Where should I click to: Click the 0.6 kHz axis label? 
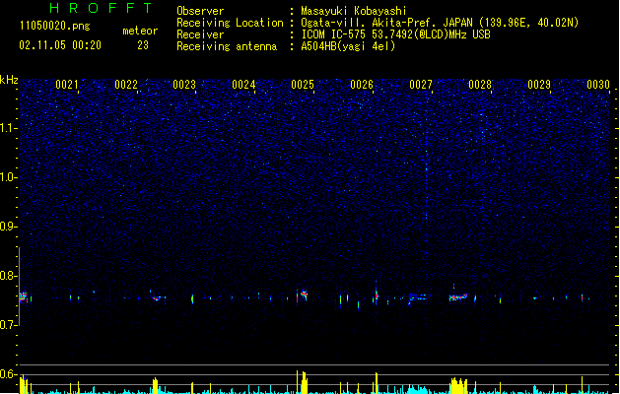point(9,374)
